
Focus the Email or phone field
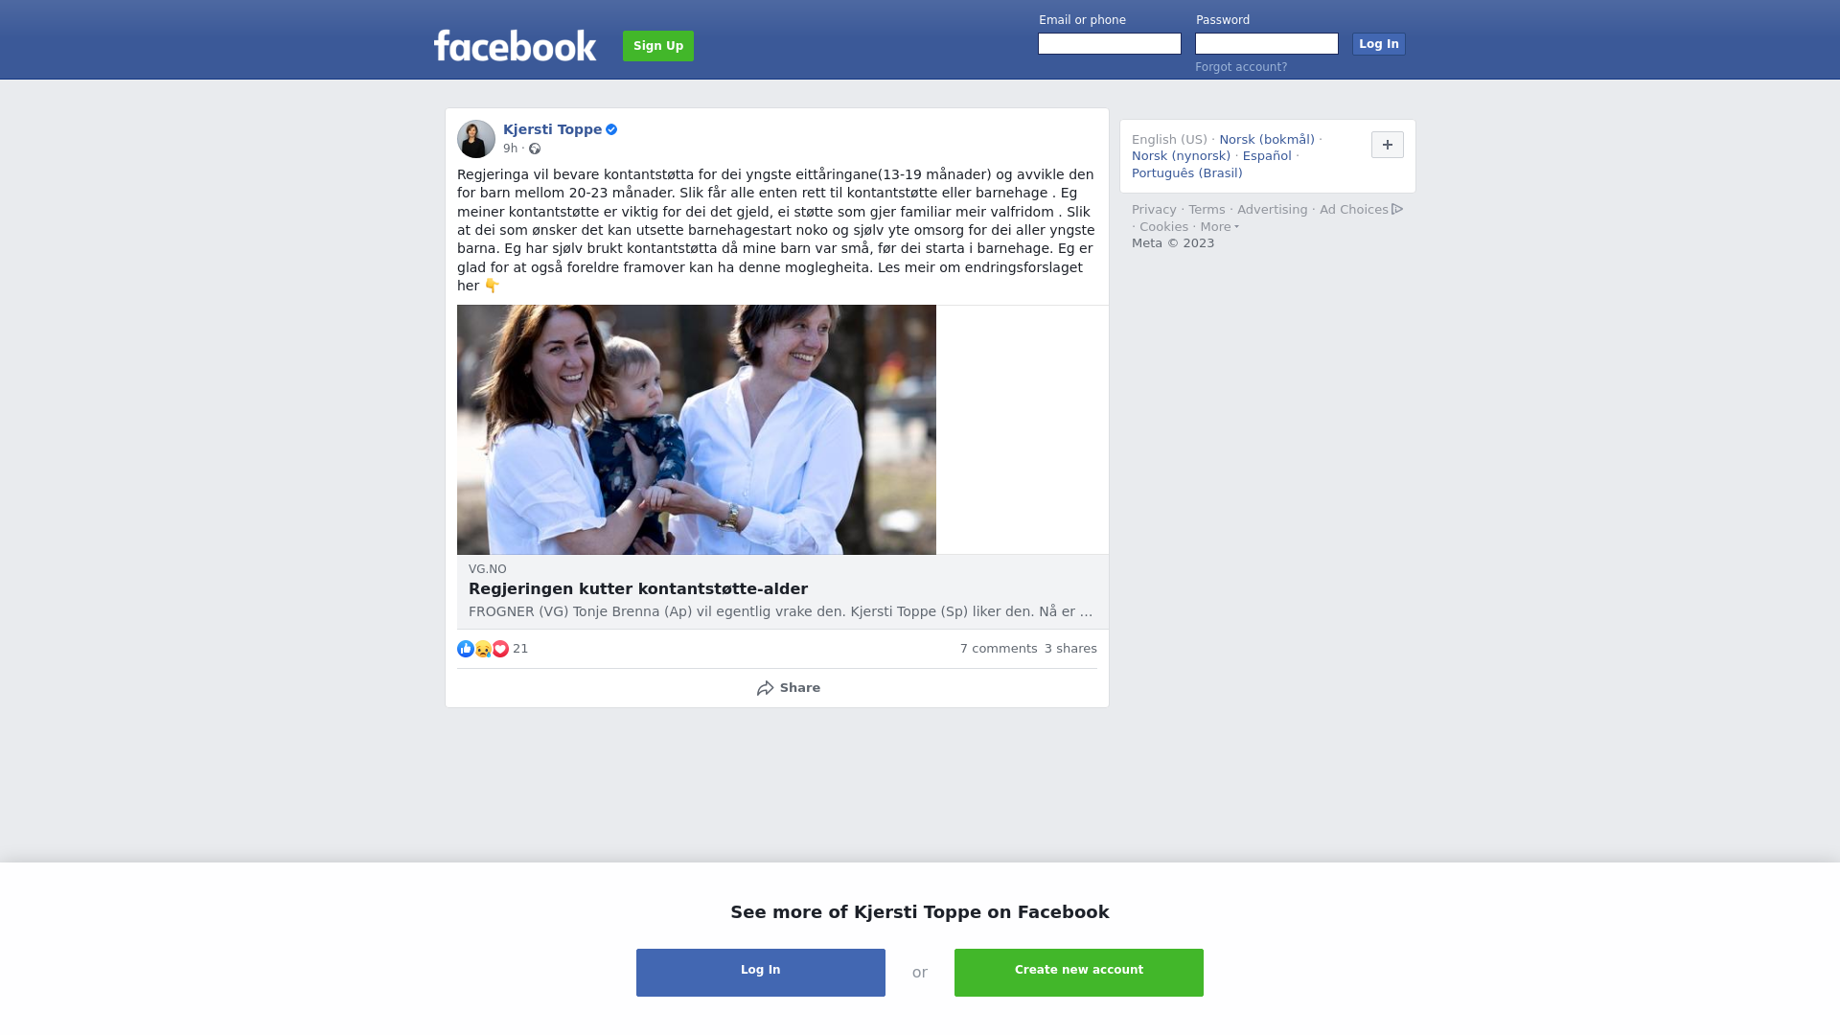[1110, 44]
